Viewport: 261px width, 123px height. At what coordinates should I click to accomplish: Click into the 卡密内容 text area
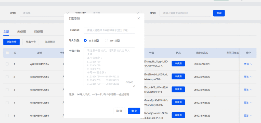[110, 67]
